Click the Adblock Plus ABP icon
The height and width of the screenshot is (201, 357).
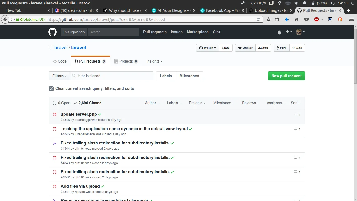(x=316, y=19)
